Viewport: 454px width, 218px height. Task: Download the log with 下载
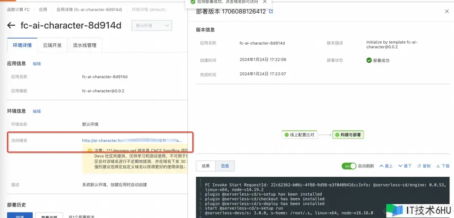(443, 166)
